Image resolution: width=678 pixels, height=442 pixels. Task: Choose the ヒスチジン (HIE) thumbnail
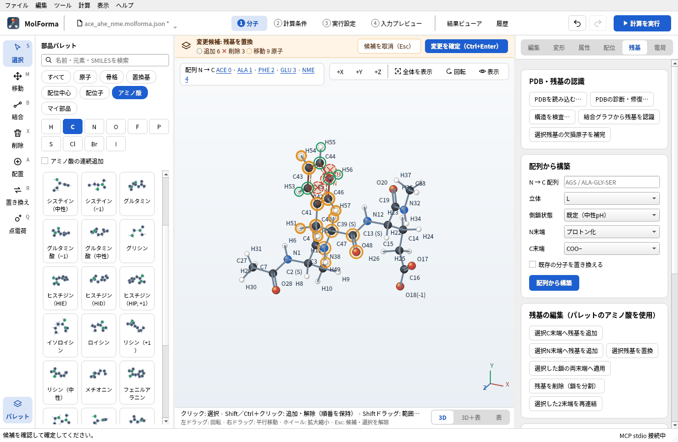point(60,288)
